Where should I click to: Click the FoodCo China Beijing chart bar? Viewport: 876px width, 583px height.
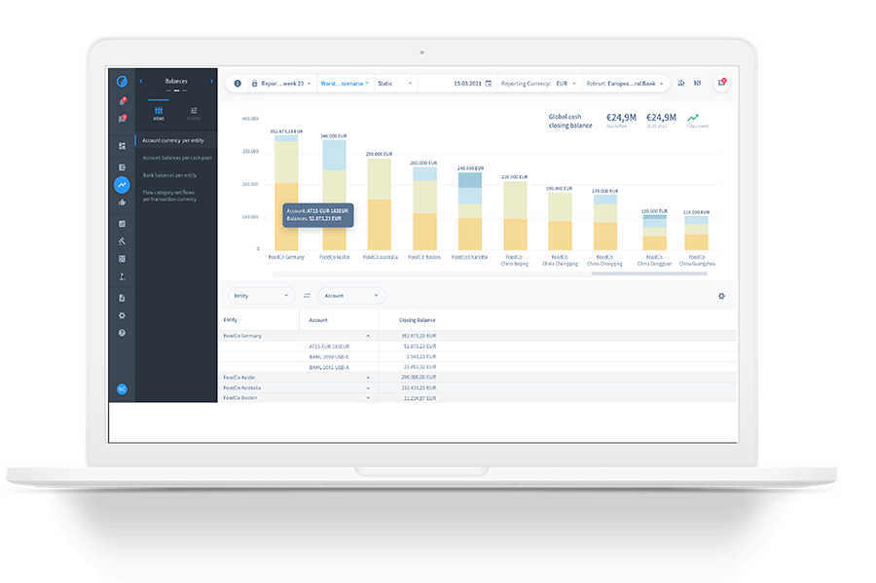[x=515, y=215]
